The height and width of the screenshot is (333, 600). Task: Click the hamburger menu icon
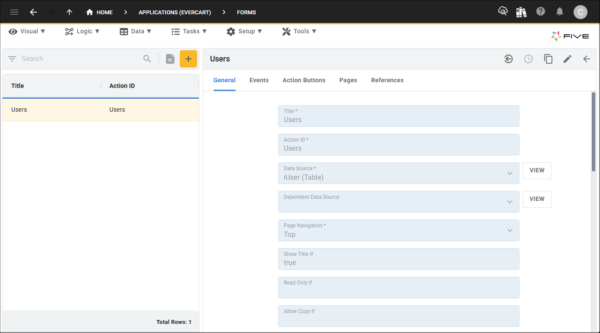coord(14,12)
